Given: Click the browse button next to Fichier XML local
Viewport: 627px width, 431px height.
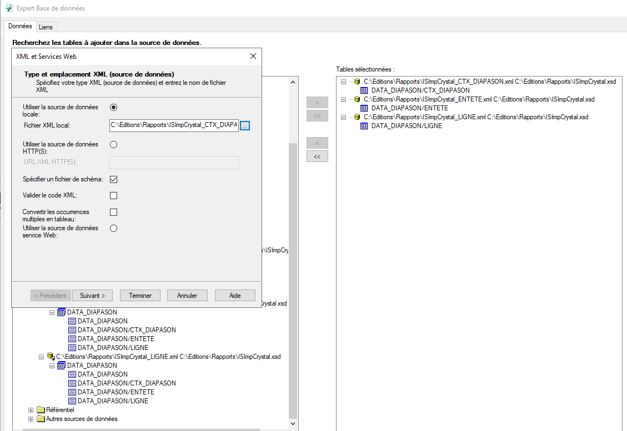Looking at the screenshot, I should pos(245,126).
